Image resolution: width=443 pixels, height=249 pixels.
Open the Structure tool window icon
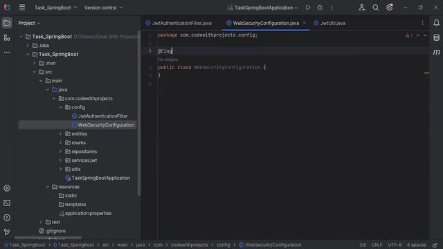click(x=7, y=37)
